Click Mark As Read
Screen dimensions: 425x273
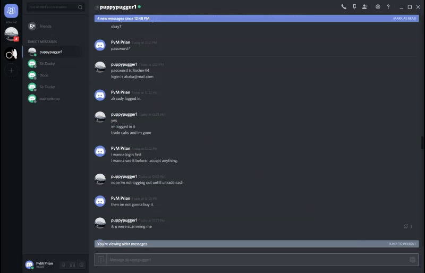click(404, 19)
